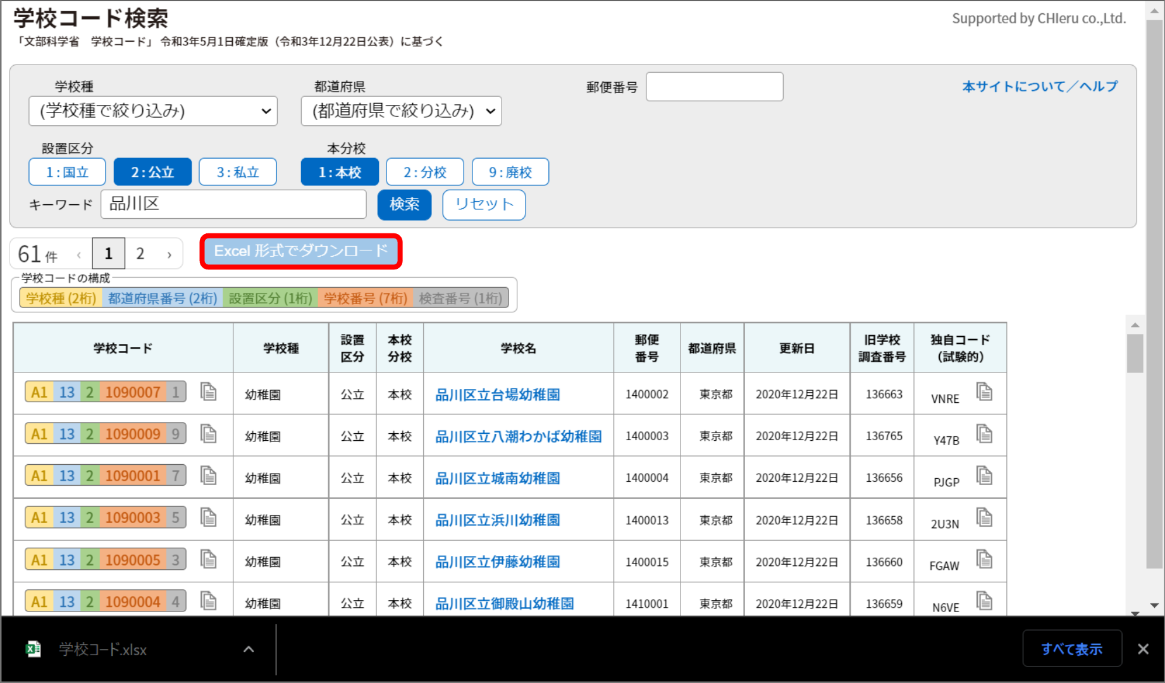Open 品川区立台場幼稚園 link
Screen dimensions: 1165x683
pos(498,395)
